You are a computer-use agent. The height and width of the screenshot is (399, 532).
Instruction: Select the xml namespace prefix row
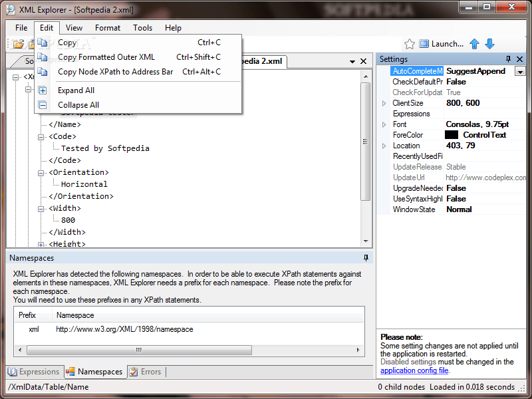33,329
